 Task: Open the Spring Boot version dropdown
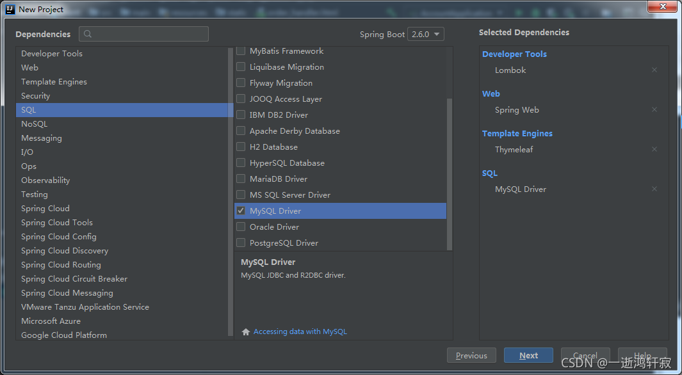coord(425,34)
